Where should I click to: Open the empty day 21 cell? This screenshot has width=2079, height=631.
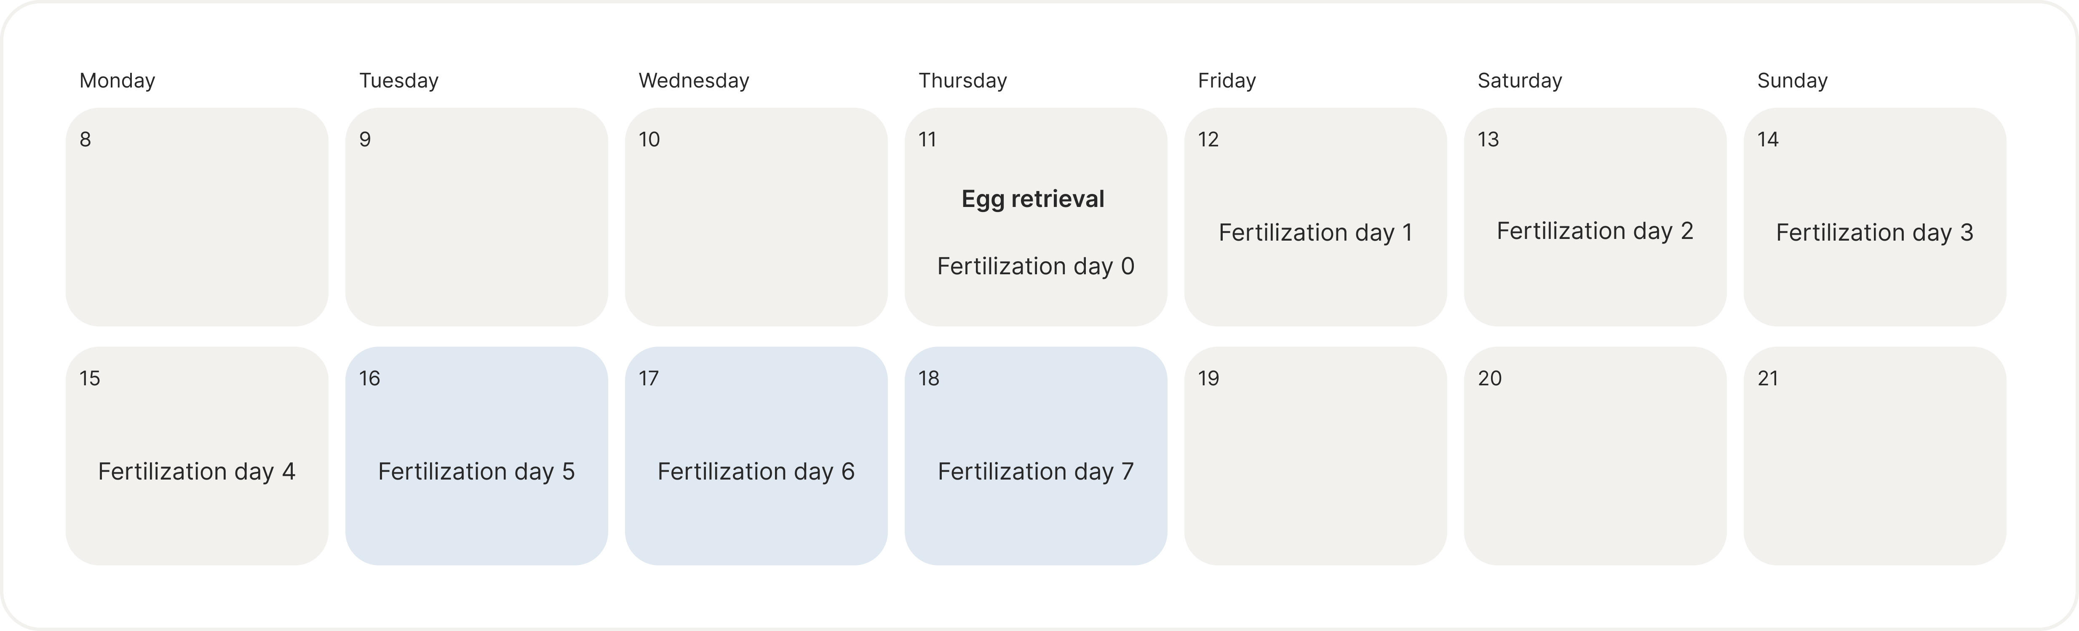tap(1875, 456)
